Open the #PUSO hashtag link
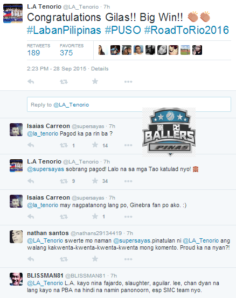This screenshot has height=298, width=236. click(x=123, y=30)
